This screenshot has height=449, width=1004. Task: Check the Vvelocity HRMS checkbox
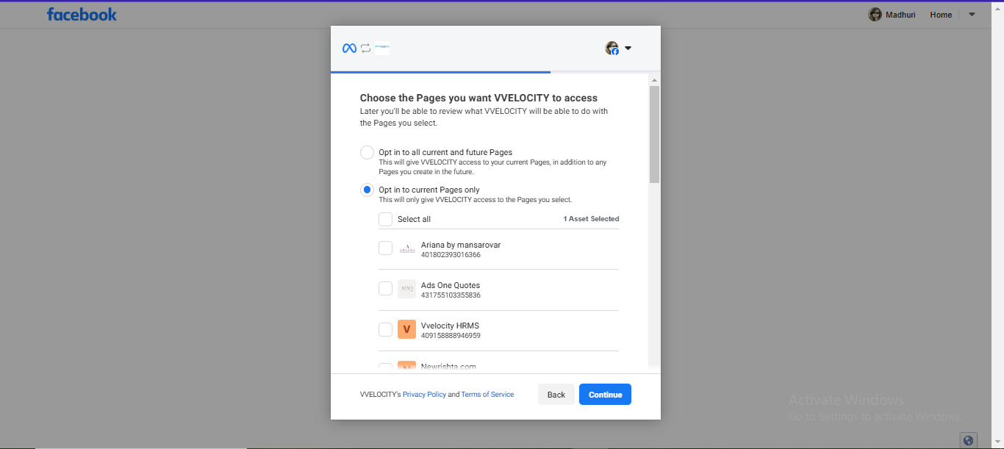pos(385,329)
